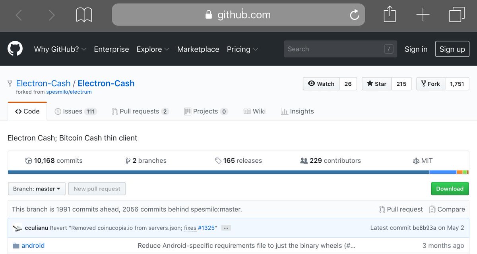The height and width of the screenshot is (254, 477).
Task: View 215 stargazers count
Action: click(x=401, y=84)
